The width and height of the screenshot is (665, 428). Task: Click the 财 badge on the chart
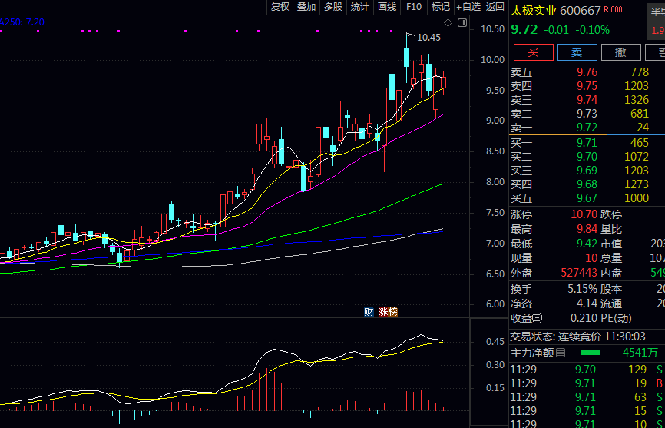pyautogui.click(x=369, y=311)
